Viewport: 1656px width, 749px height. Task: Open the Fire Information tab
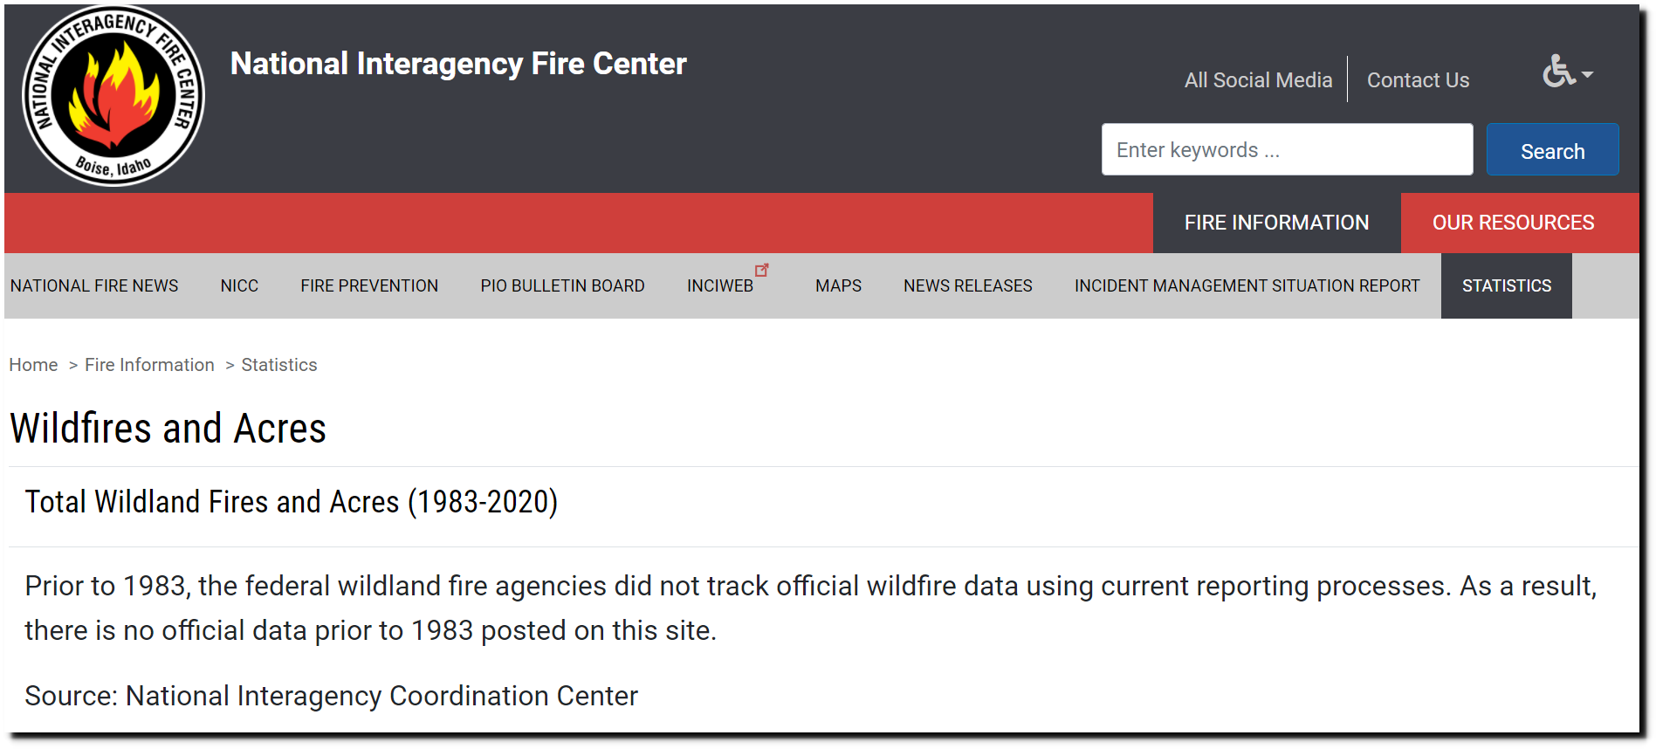click(x=1276, y=223)
